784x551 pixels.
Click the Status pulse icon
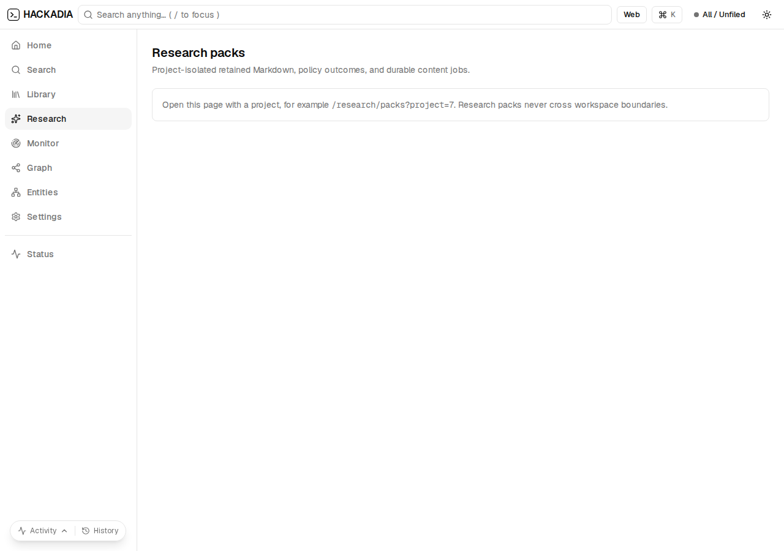tap(16, 254)
